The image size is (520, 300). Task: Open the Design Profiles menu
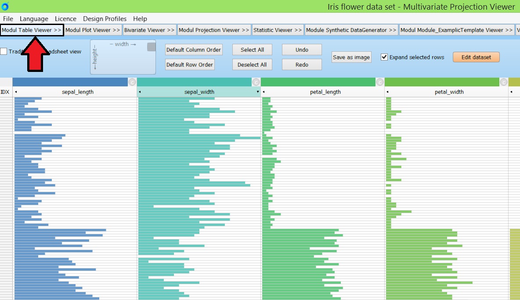coord(105,19)
